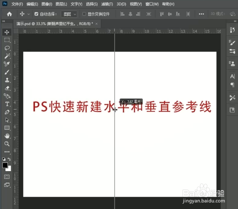This screenshot has width=238, height=209.
Task: Select the Magic Wand tool
Action: click(7, 56)
